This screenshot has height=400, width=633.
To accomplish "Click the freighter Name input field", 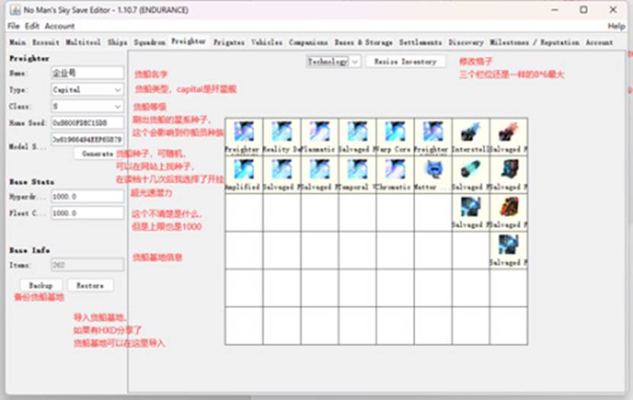I will [87, 72].
